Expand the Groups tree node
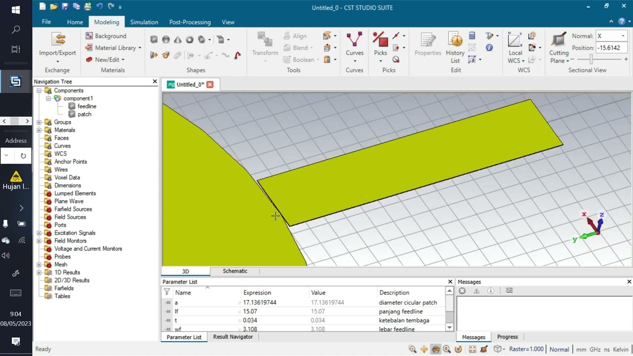633x356 pixels. 39,122
